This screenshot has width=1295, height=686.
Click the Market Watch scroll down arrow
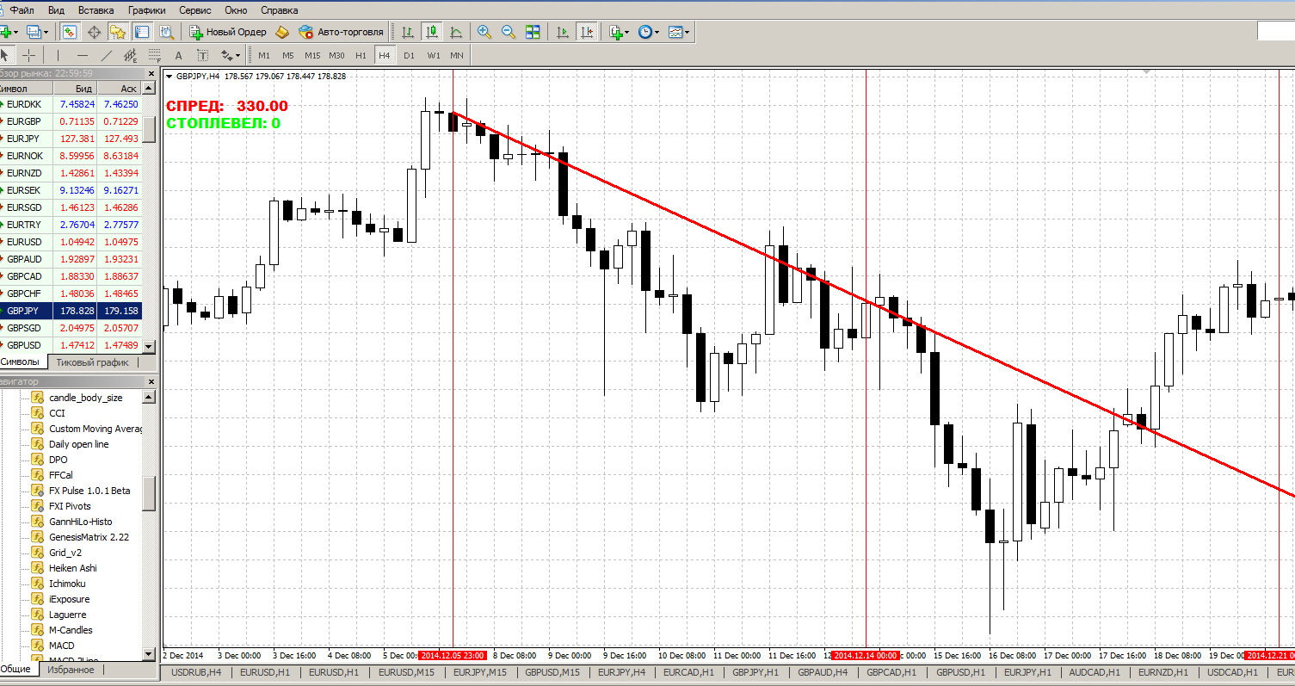[149, 346]
